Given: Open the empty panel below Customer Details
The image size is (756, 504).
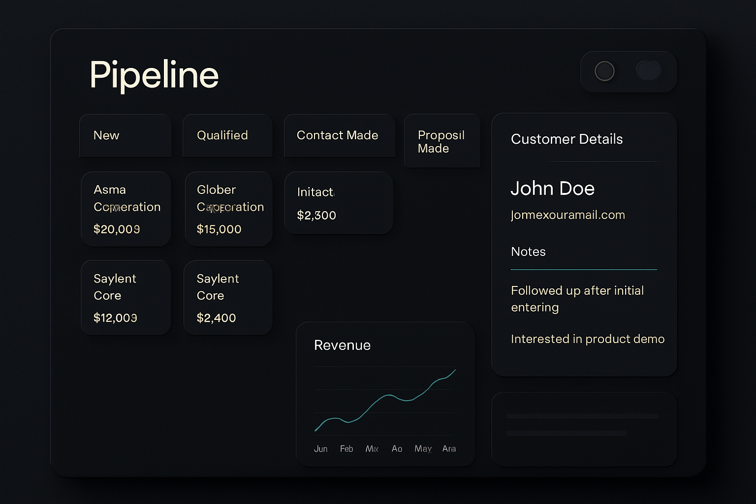Looking at the screenshot, I should 584,428.
